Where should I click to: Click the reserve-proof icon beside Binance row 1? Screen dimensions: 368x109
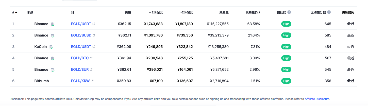(52, 24)
